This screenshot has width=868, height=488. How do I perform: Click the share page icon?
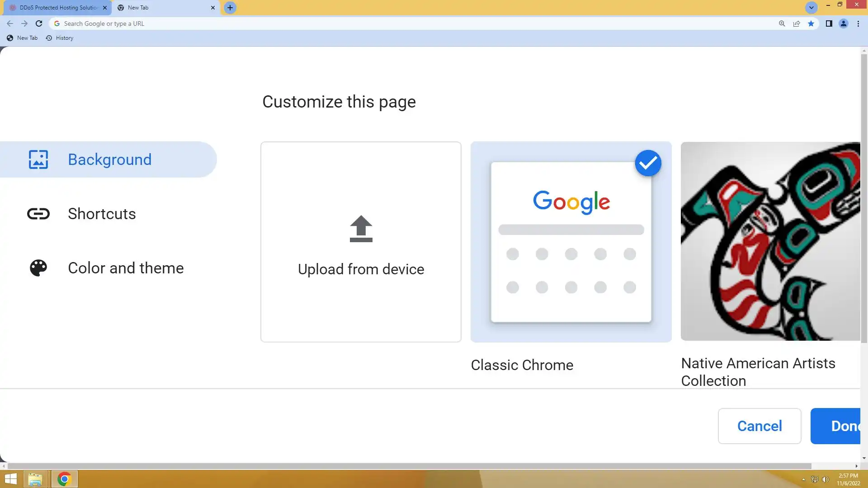point(797,23)
